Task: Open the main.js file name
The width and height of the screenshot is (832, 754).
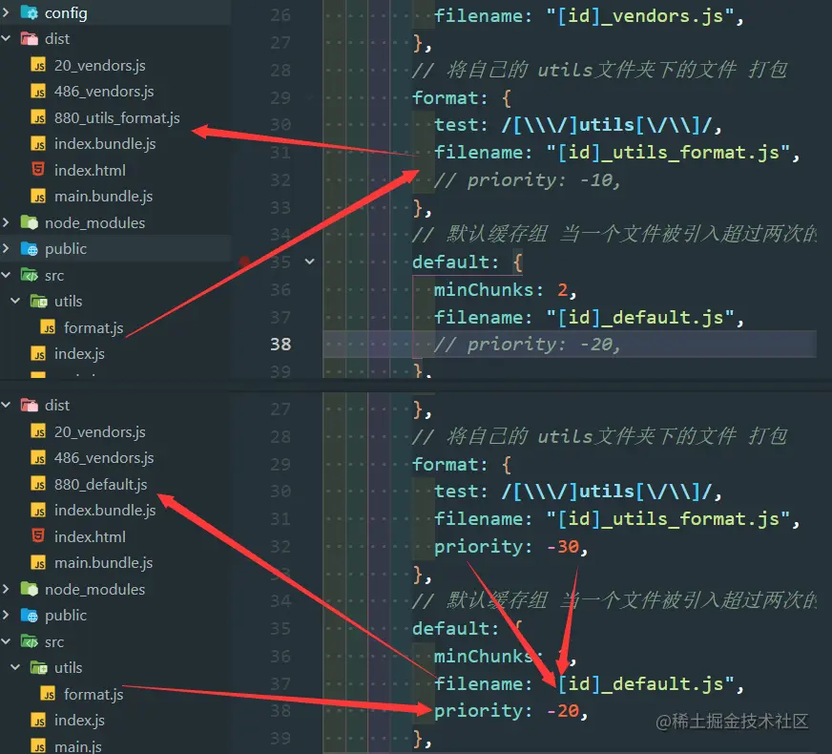Action: (x=78, y=746)
